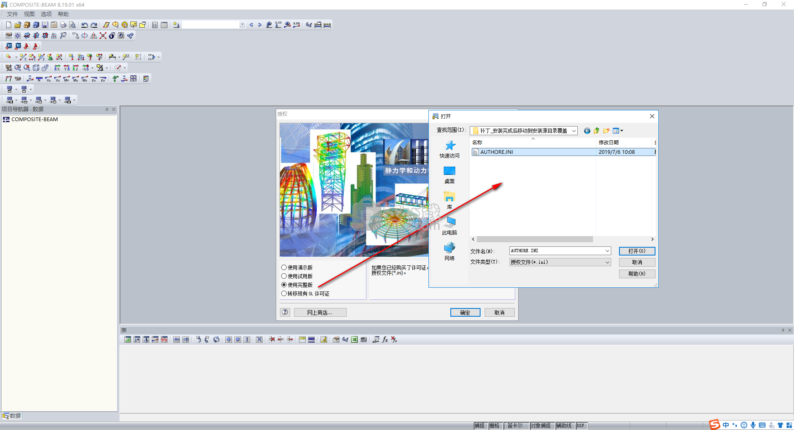This screenshot has width=794, height=430.
Task: Click Desktop (桌面) in Open dialog sidebar
Action: click(450, 175)
